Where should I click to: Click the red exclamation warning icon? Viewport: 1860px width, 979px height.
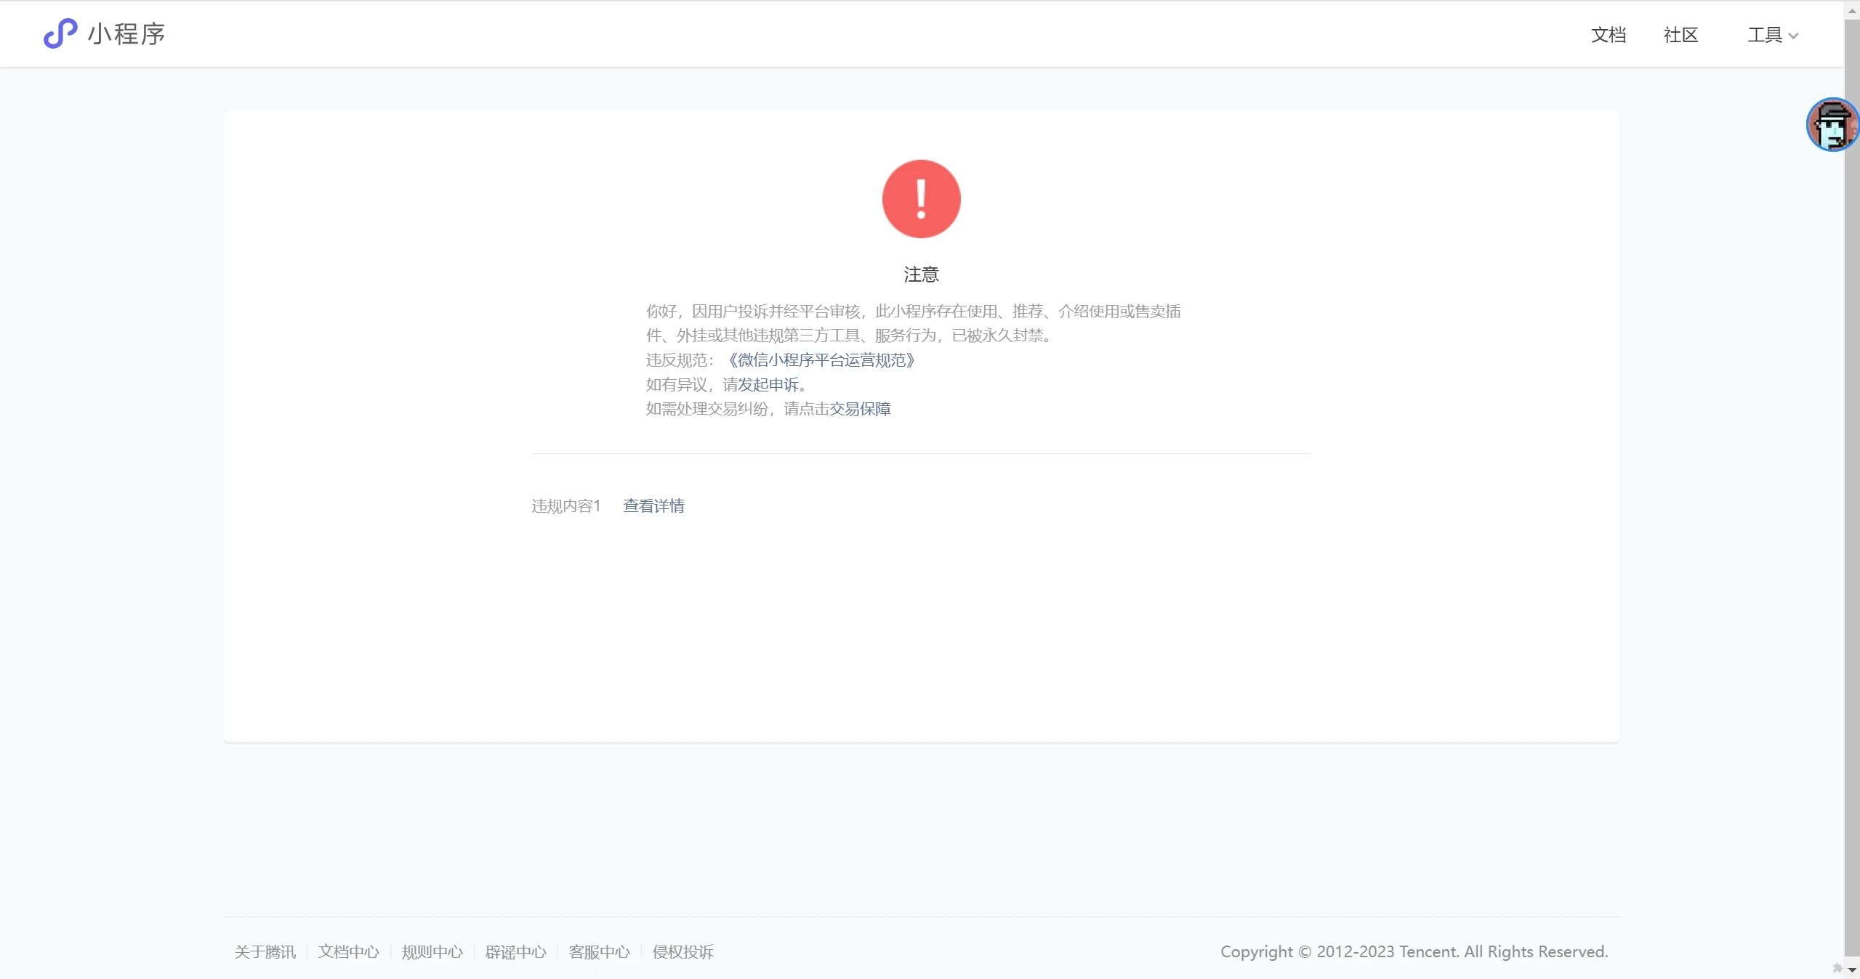pyautogui.click(x=921, y=199)
